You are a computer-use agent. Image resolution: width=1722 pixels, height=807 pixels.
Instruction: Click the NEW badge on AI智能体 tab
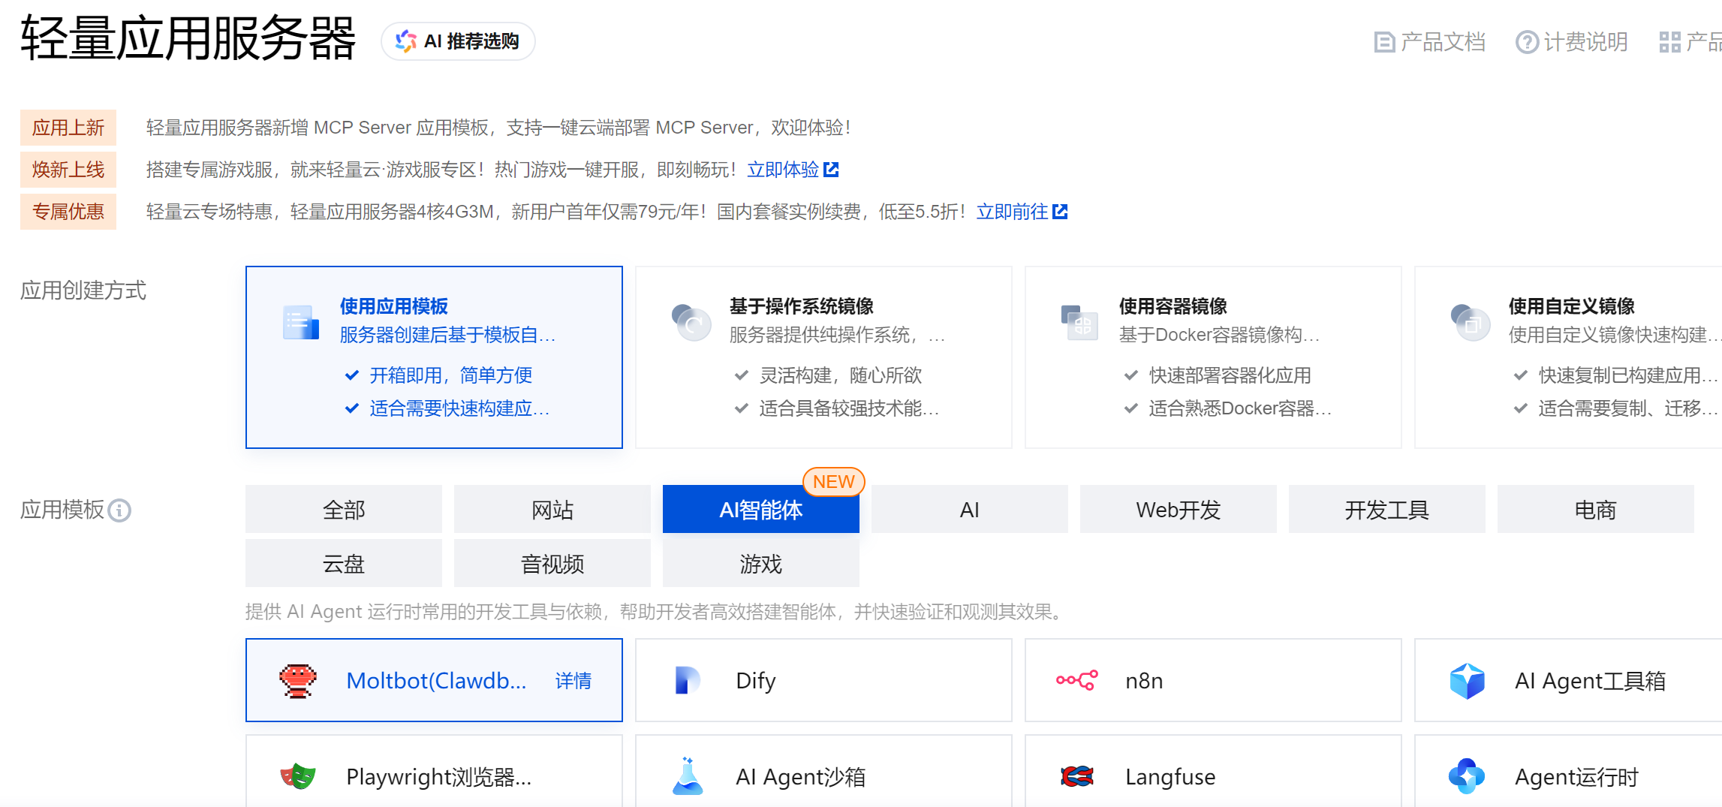(834, 482)
